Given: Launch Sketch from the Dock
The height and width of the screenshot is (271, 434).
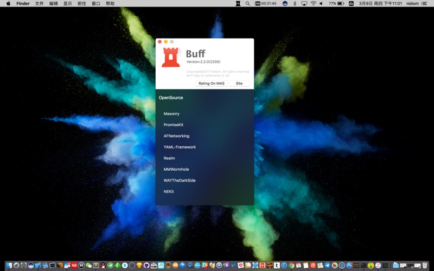Looking at the screenshot, I should (139, 266).
